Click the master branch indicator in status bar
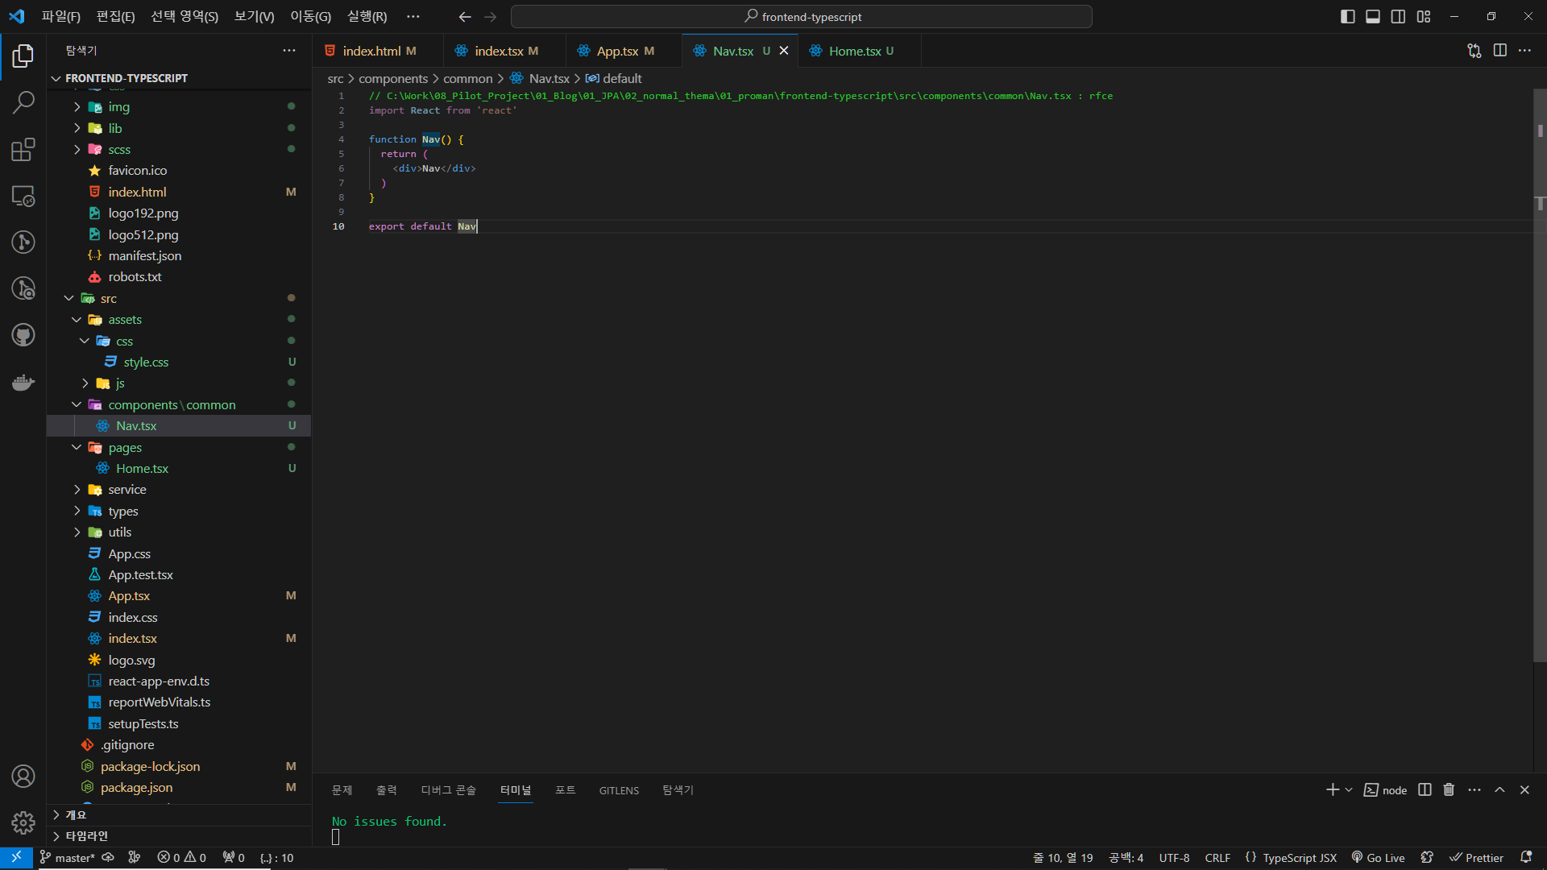This screenshot has width=1547, height=870. coord(68,858)
